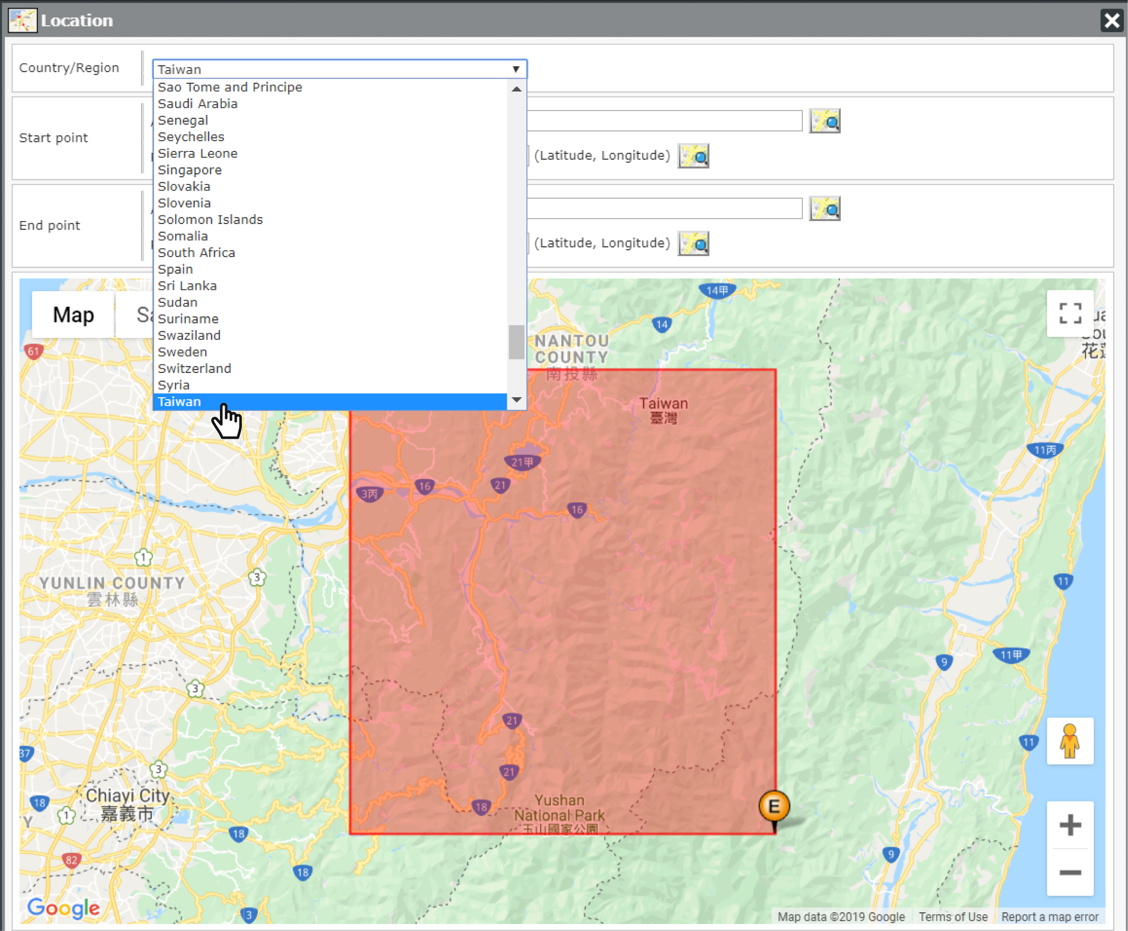Zoom out with the map's minus button

(x=1070, y=873)
